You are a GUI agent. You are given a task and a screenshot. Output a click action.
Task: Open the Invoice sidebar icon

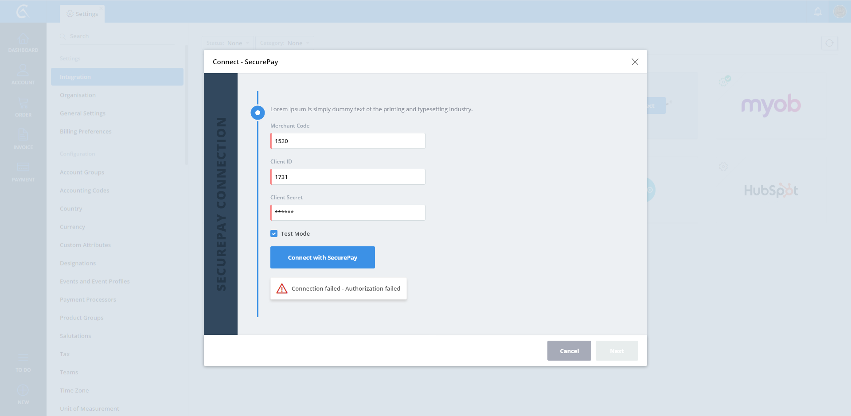click(x=23, y=136)
